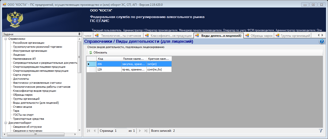Image resolution: width=328 pixels, height=139 pixels.
Task: Collapse the Документооборот tree node
Action: coord(6,123)
